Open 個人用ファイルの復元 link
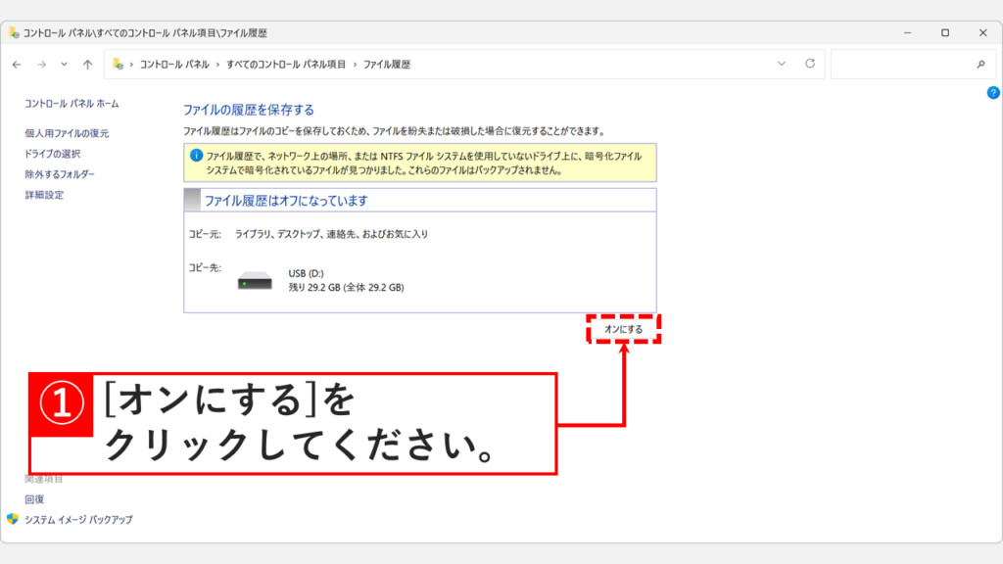The width and height of the screenshot is (1003, 564). 68,133
